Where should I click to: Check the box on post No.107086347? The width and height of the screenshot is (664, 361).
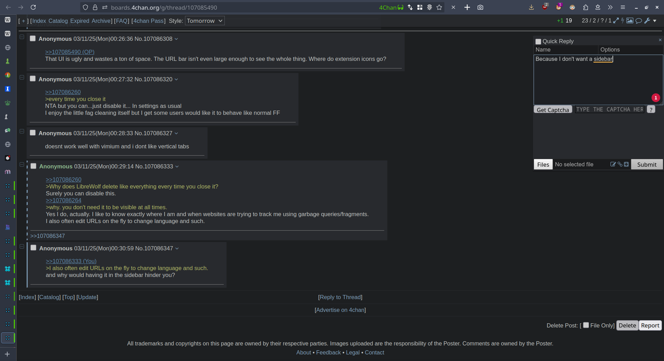[x=33, y=248]
